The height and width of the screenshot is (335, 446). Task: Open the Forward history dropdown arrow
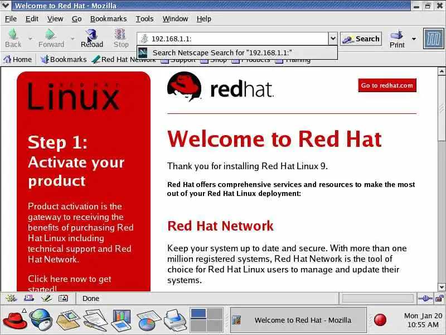72,39
